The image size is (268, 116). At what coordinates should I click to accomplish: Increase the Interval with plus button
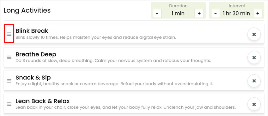[x=258, y=13]
